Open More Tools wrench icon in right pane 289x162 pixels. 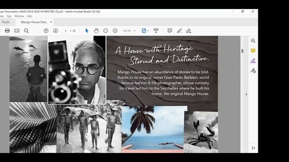click(x=253, y=71)
